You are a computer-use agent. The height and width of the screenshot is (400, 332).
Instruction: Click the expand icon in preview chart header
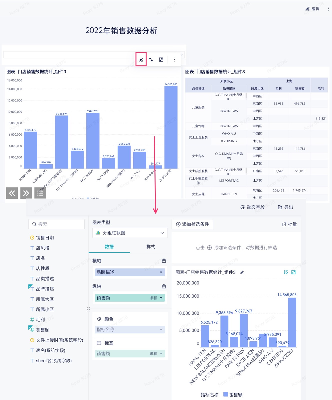[294, 272]
